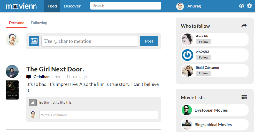Screen dimensions: 255x132
Task: Open the film reel icon in header
Action: tap(242, 6)
